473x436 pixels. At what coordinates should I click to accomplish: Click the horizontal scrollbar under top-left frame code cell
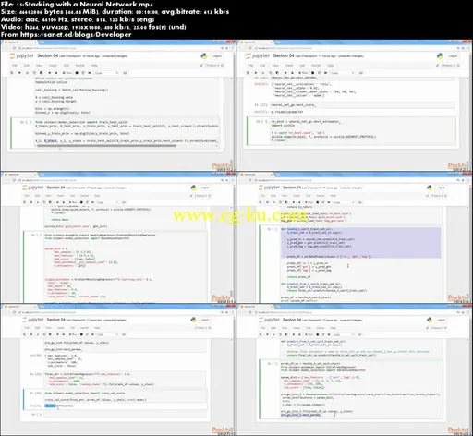tap(106, 145)
